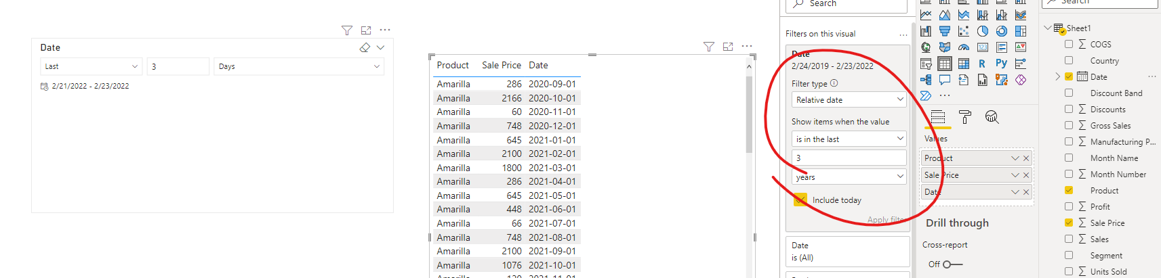Get more visuals via the ellipsis
1161x278 pixels.
pos(945,96)
